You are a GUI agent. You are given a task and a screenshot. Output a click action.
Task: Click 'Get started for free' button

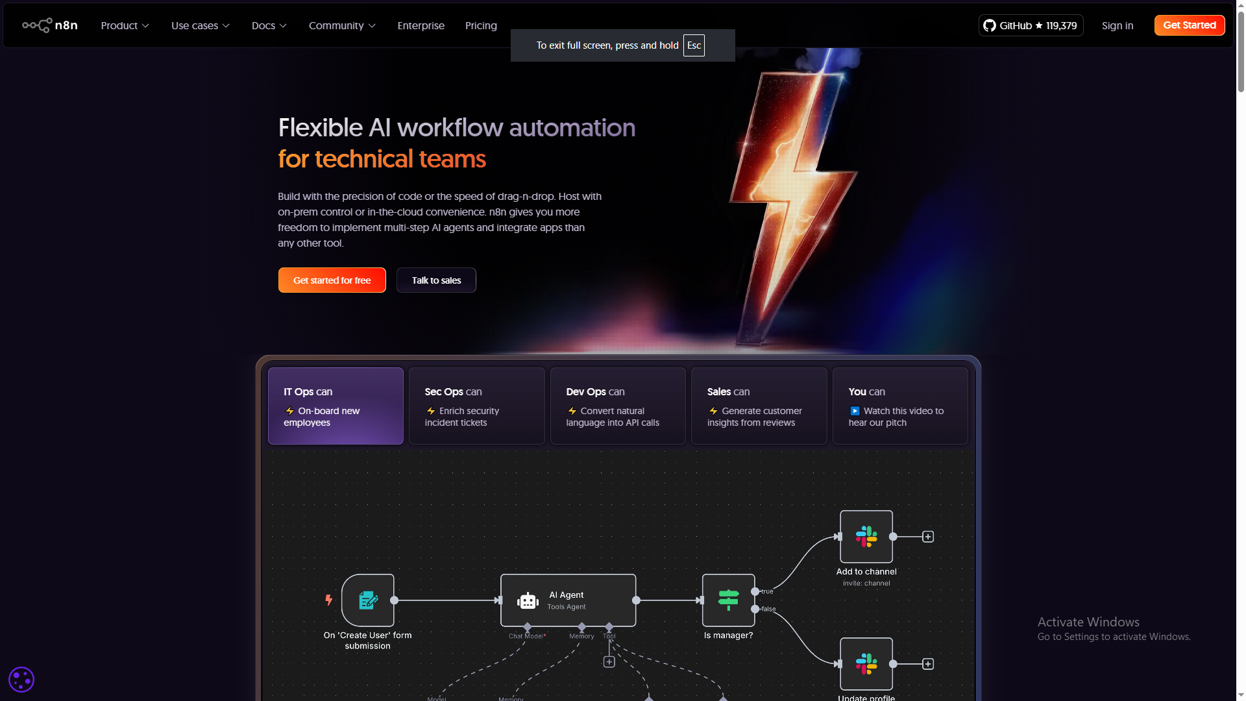332,280
